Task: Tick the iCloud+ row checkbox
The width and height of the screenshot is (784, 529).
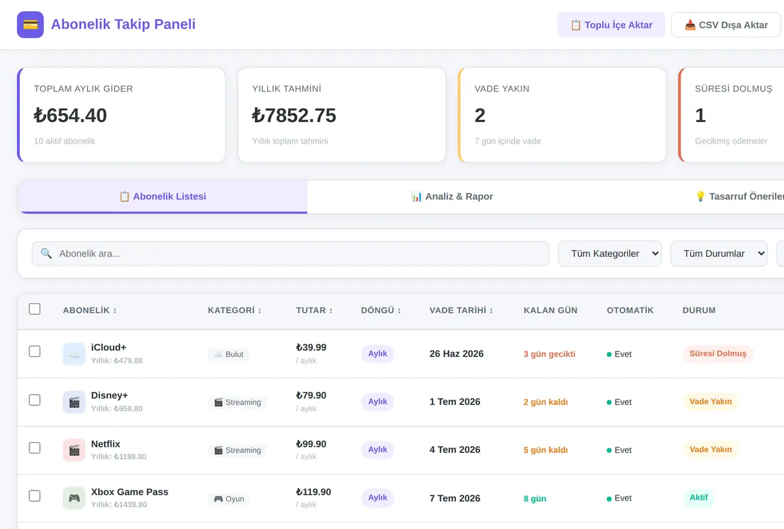Action: 35,352
